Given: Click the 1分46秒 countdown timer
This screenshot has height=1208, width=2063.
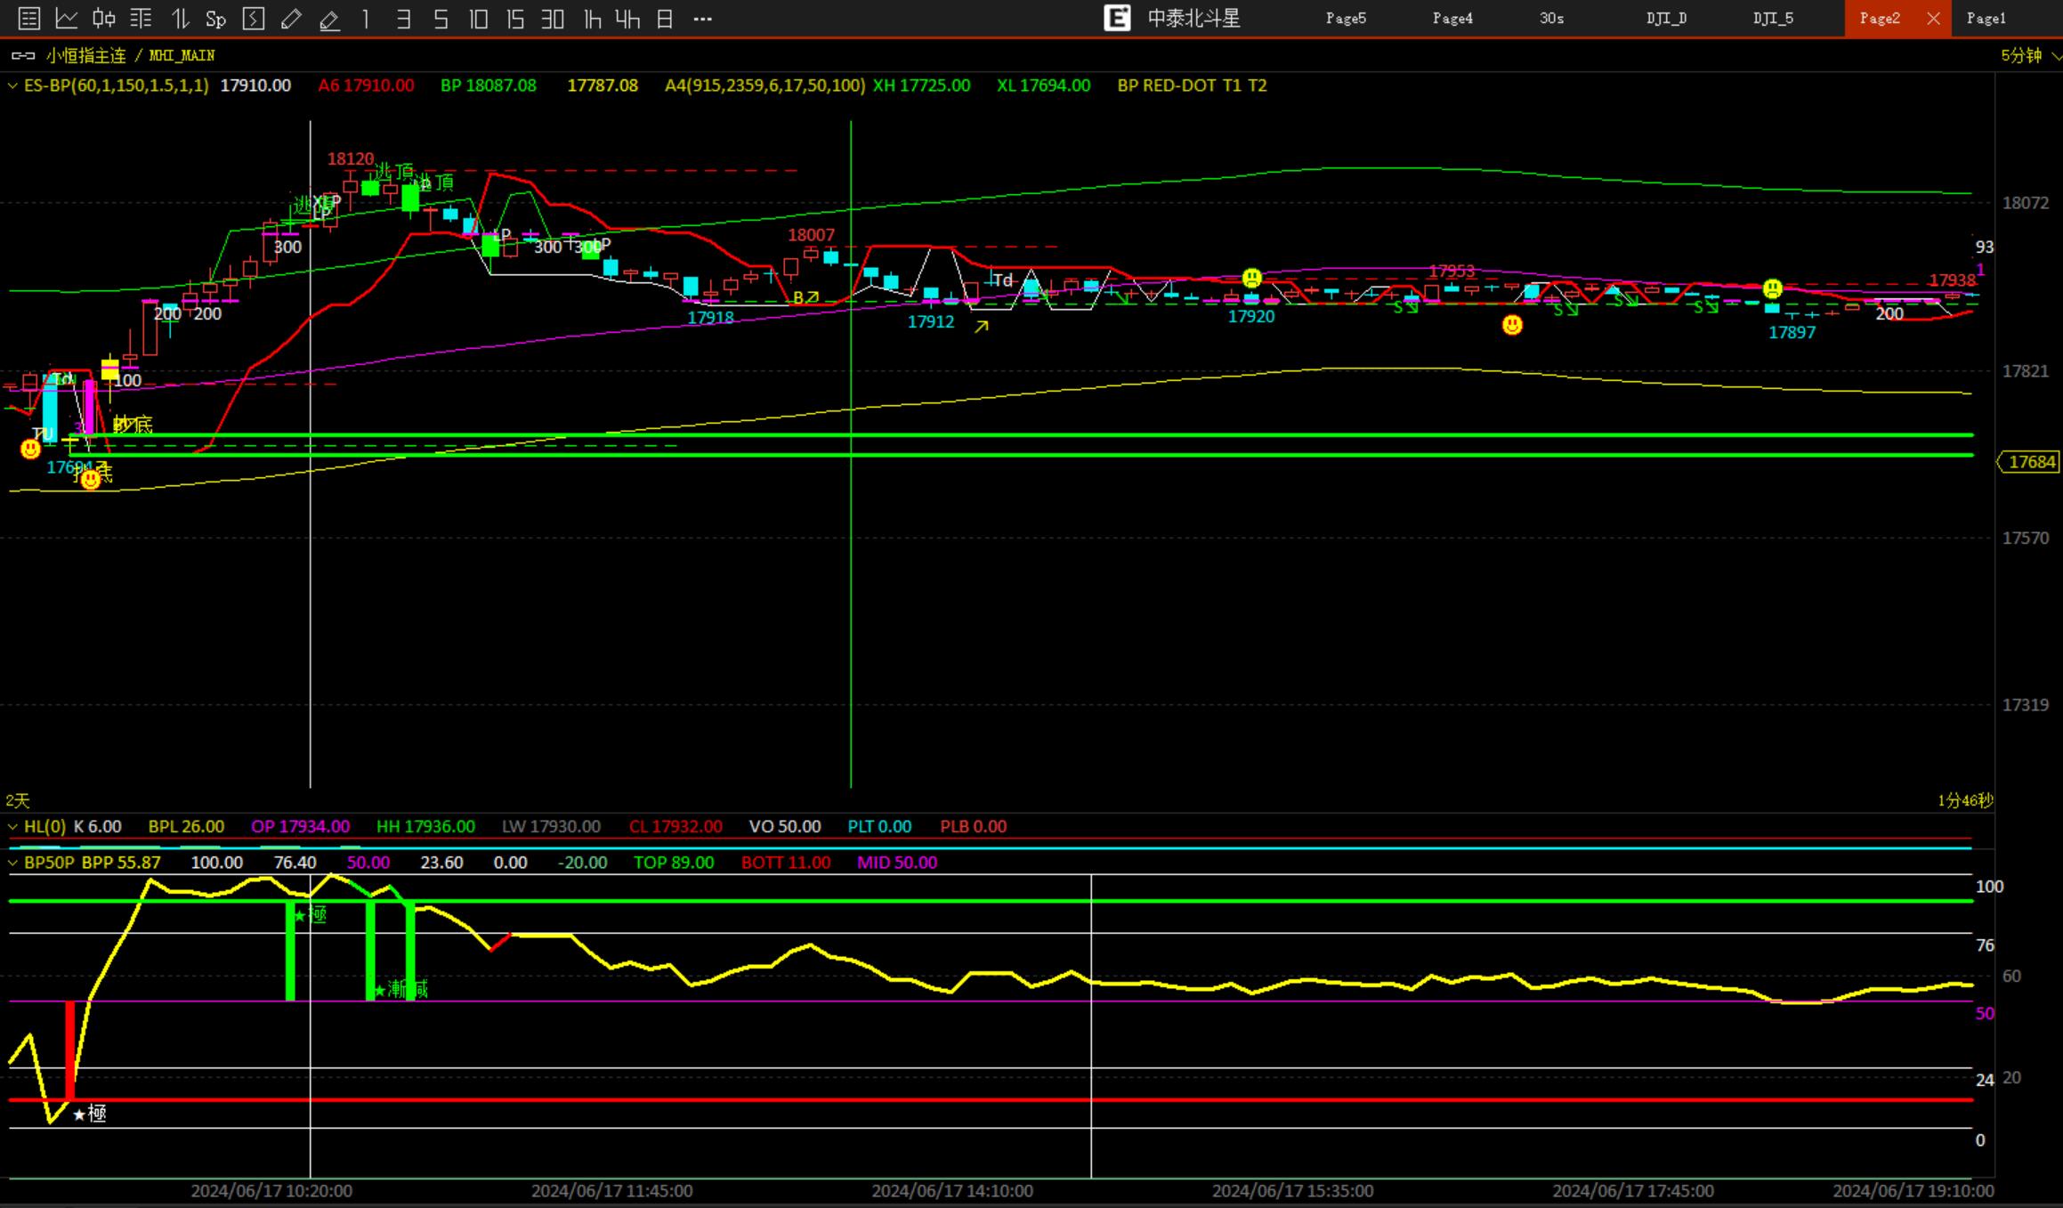Looking at the screenshot, I should [1965, 801].
